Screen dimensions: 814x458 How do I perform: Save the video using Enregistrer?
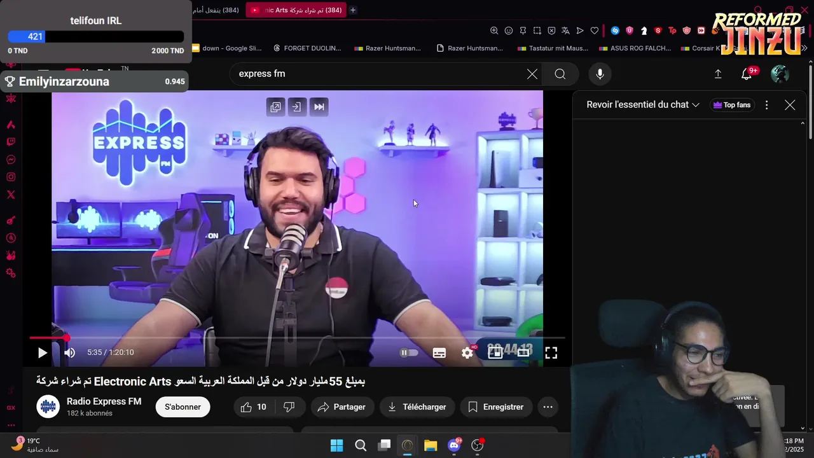pos(496,407)
